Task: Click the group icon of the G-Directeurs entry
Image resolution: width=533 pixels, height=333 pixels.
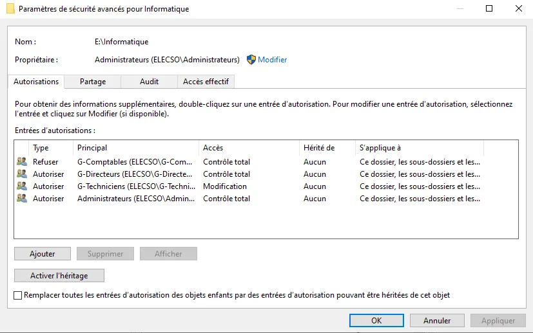Action: click(22, 174)
